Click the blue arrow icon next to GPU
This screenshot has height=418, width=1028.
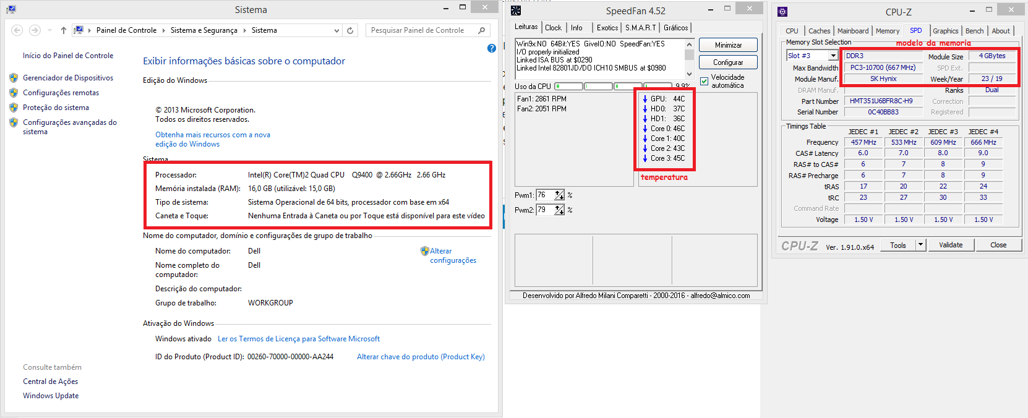point(645,99)
